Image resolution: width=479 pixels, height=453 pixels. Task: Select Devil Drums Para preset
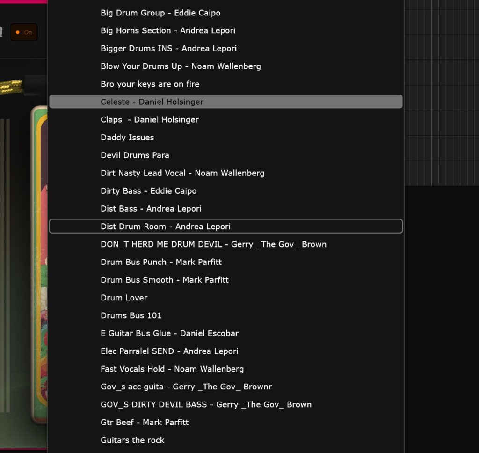click(x=135, y=155)
